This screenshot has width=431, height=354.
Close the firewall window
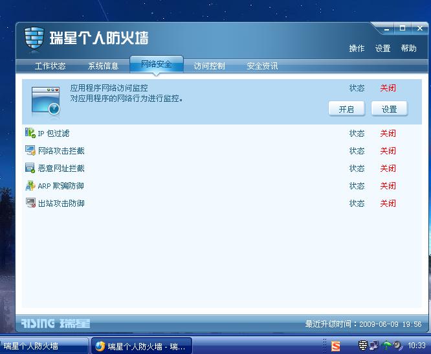pyautogui.click(x=420, y=28)
